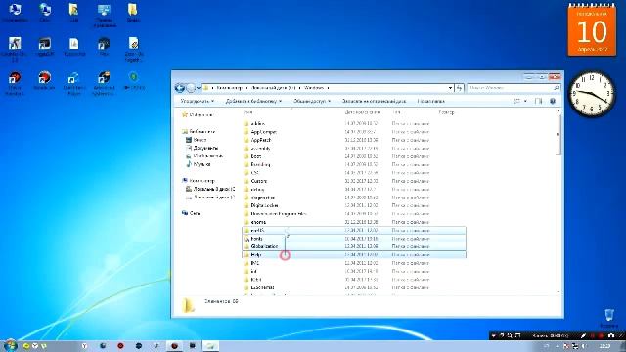Select the Cursors folder row
The image size is (626, 352).
point(354,181)
